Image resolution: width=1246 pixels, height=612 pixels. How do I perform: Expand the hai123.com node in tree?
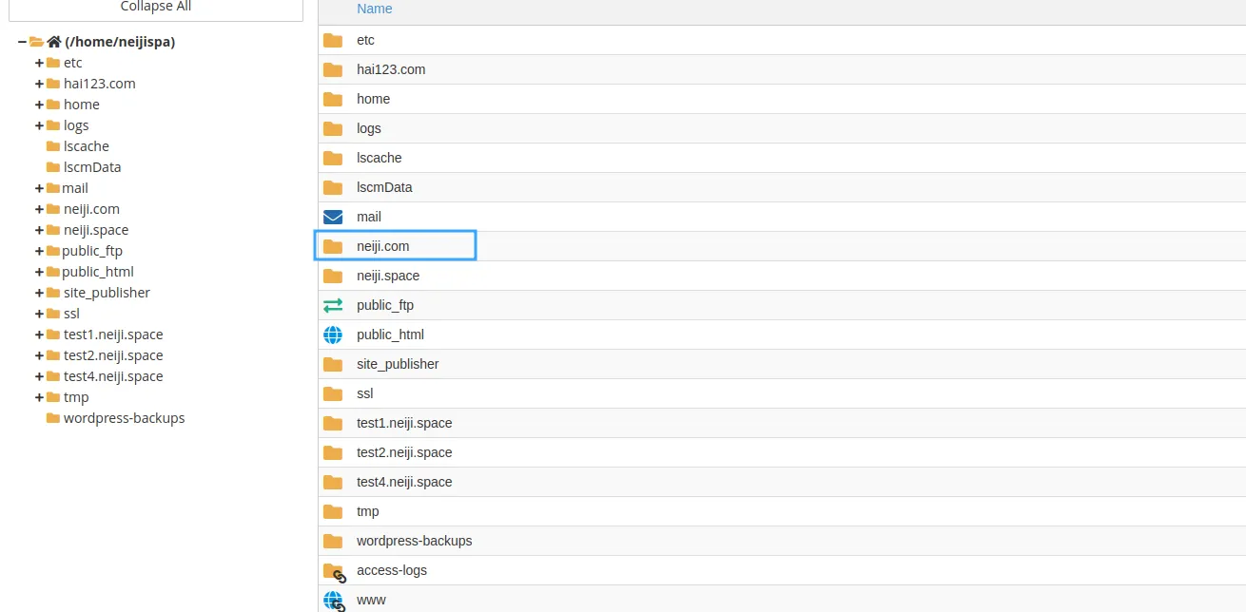point(39,84)
